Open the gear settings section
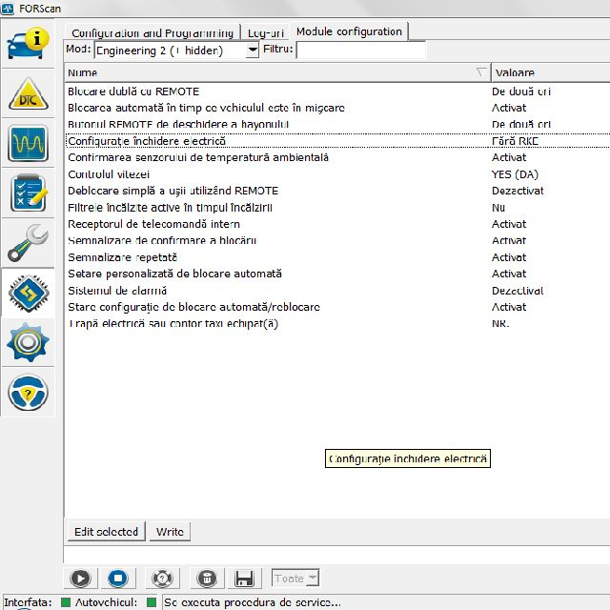The height and width of the screenshot is (610, 610). (28, 342)
